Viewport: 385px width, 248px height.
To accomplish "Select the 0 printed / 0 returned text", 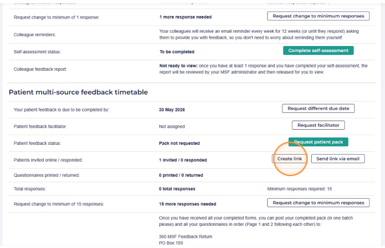I will tap(181, 175).
